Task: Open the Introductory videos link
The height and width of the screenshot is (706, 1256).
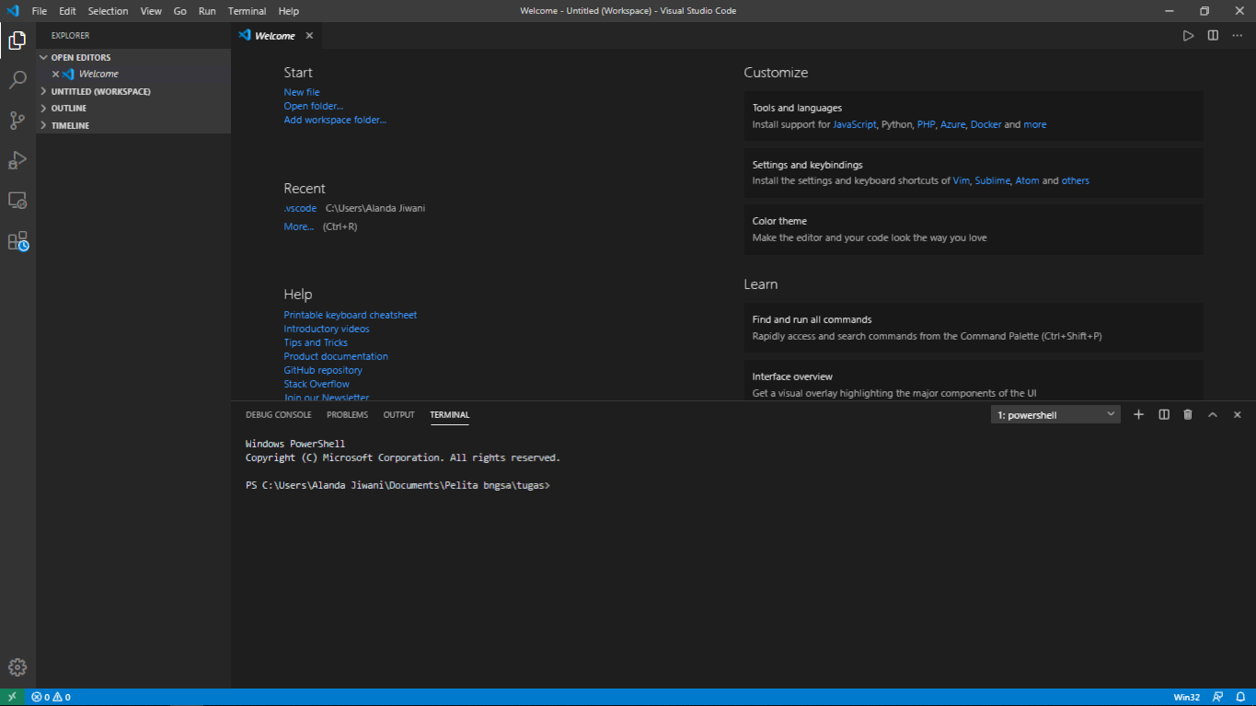Action: 327,329
